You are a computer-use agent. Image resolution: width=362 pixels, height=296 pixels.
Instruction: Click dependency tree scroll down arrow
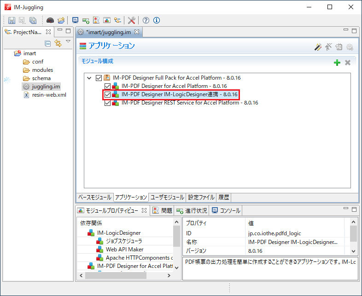click(x=176, y=267)
